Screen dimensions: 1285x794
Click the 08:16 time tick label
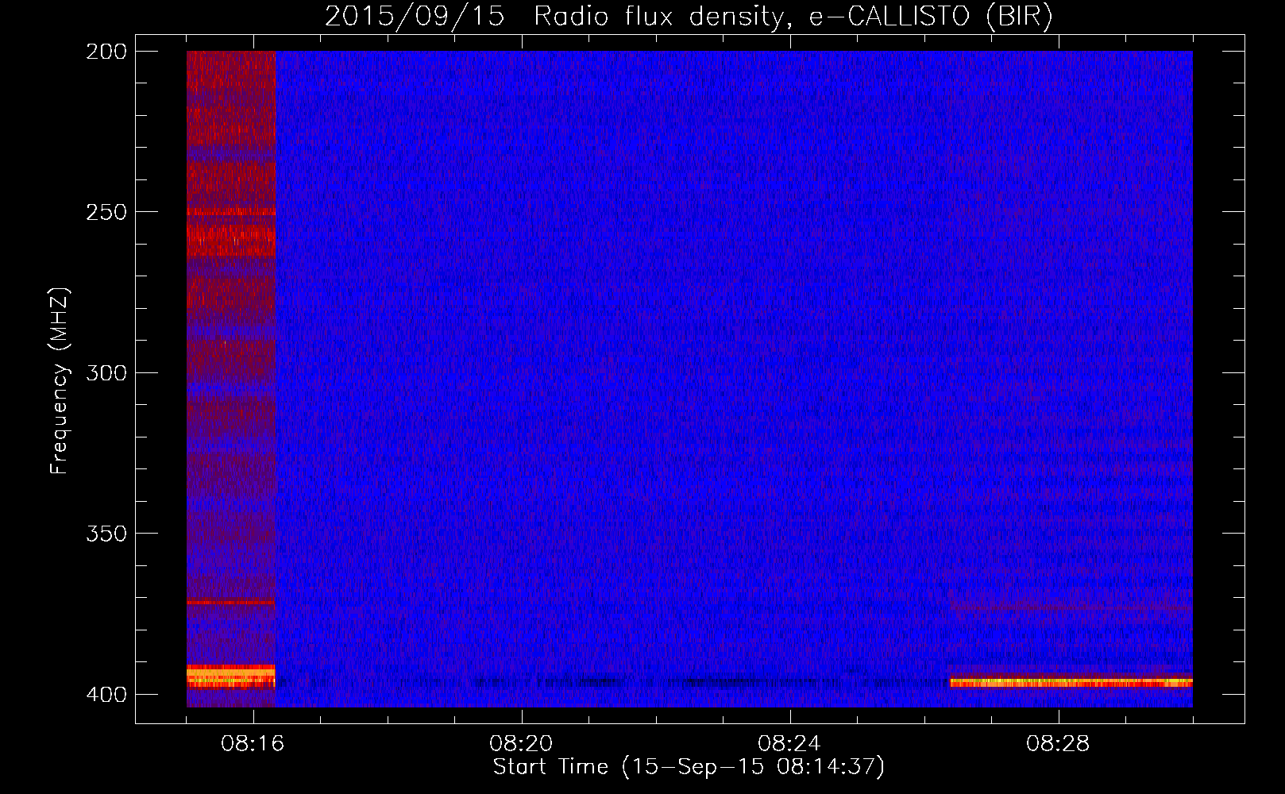253,744
